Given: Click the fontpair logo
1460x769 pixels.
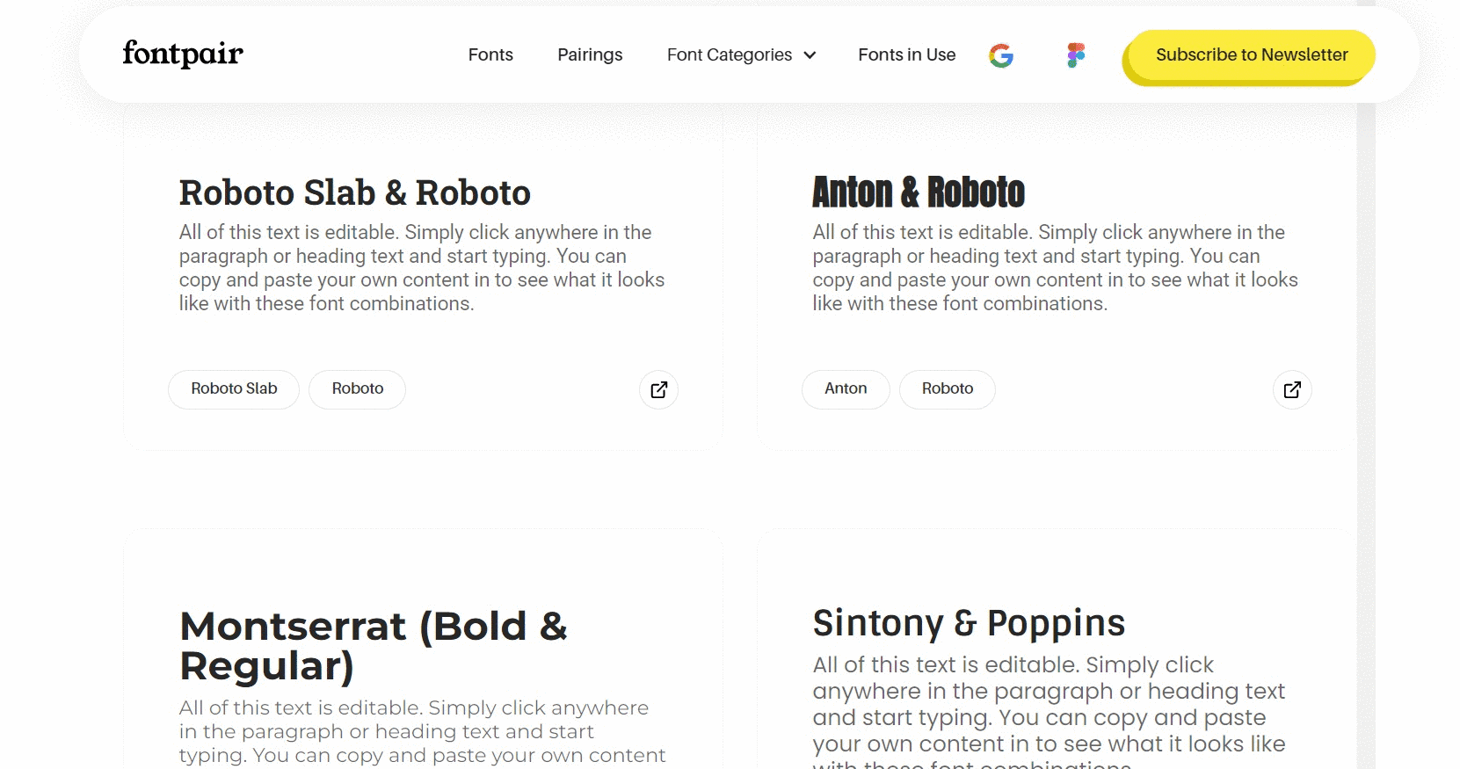Looking at the screenshot, I should click(x=183, y=54).
